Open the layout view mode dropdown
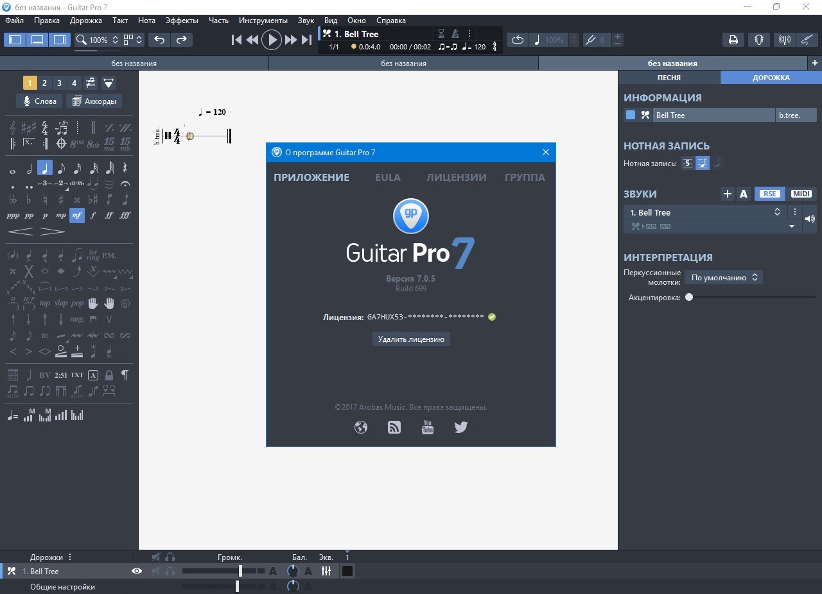 pyautogui.click(x=132, y=40)
